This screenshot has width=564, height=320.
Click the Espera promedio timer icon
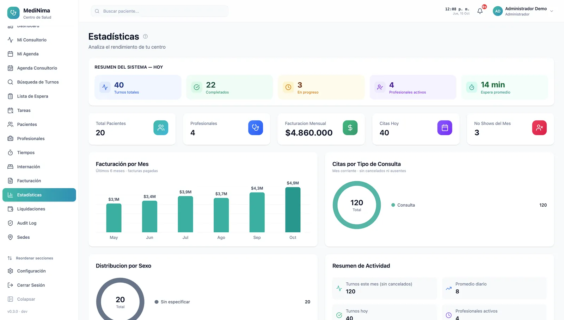[472, 87]
